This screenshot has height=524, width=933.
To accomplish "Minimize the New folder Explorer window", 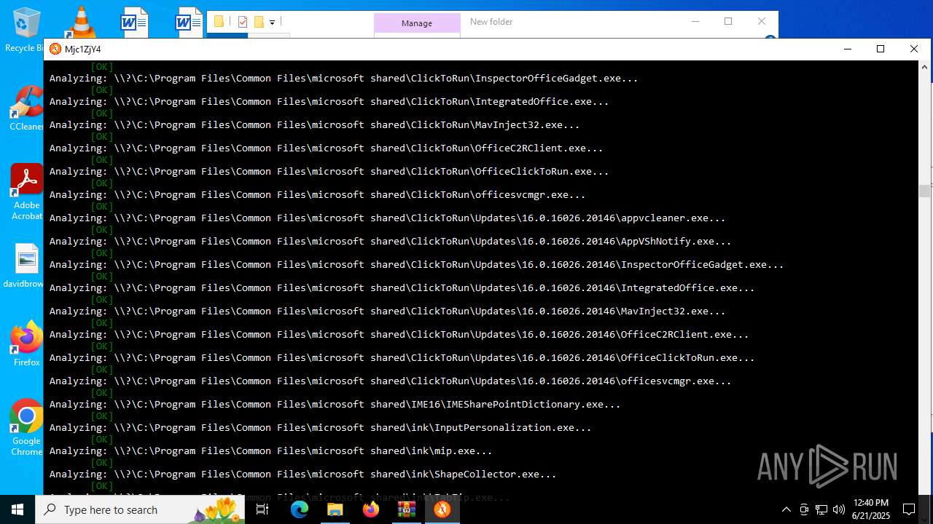I will point(695,21).
